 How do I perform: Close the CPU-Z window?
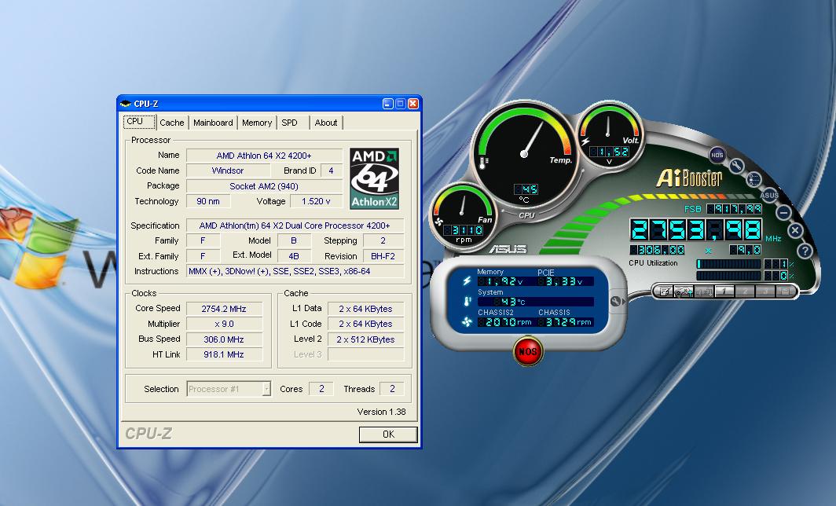click(x=413, y=104)
